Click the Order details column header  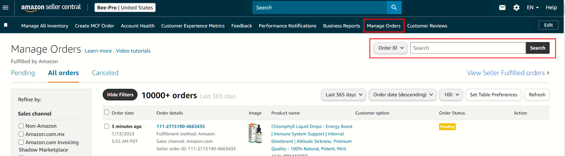169,113
